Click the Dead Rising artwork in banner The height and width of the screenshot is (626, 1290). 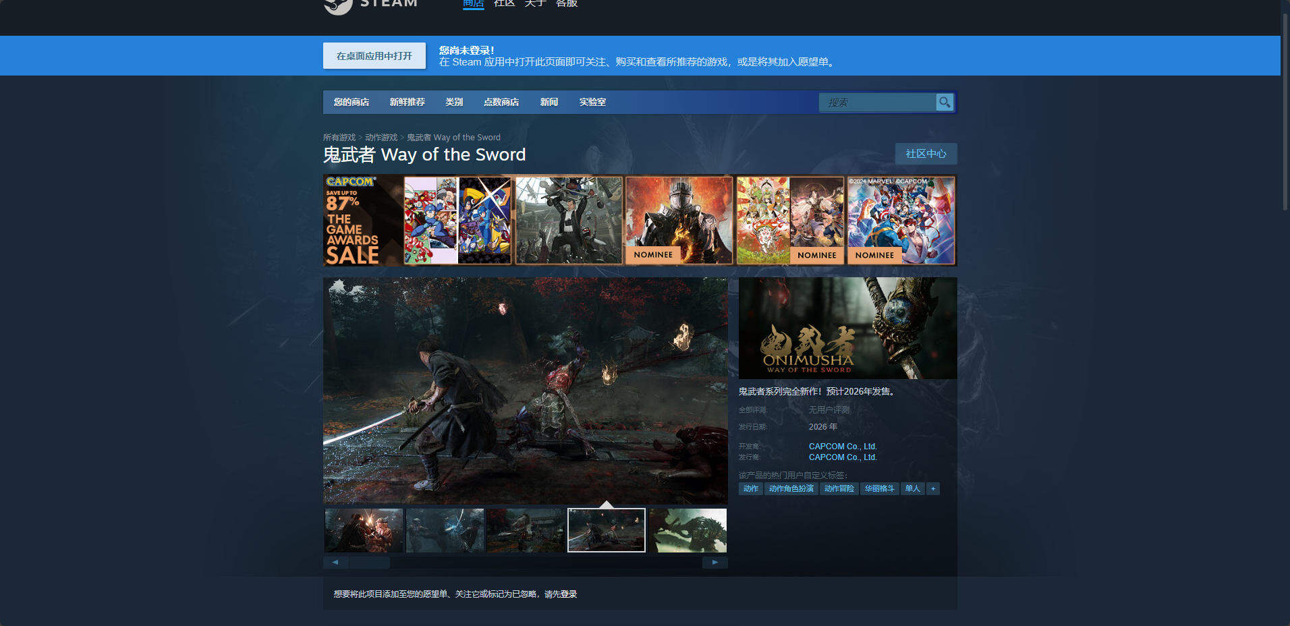[569, 221]
